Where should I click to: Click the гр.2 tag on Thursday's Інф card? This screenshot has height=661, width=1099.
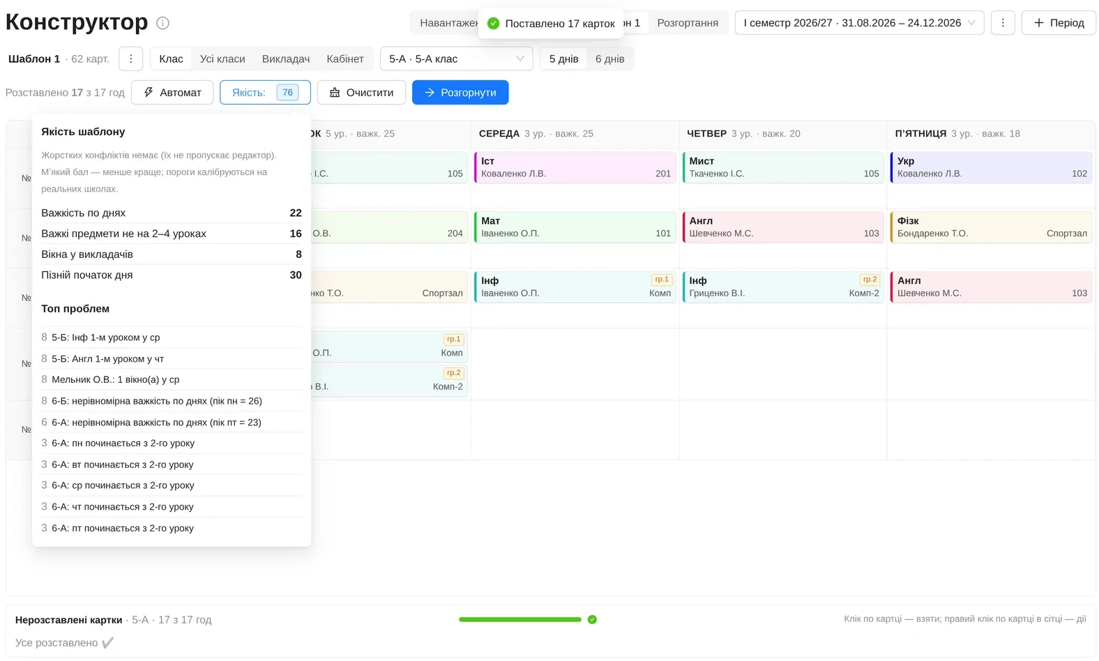(870, 280)
